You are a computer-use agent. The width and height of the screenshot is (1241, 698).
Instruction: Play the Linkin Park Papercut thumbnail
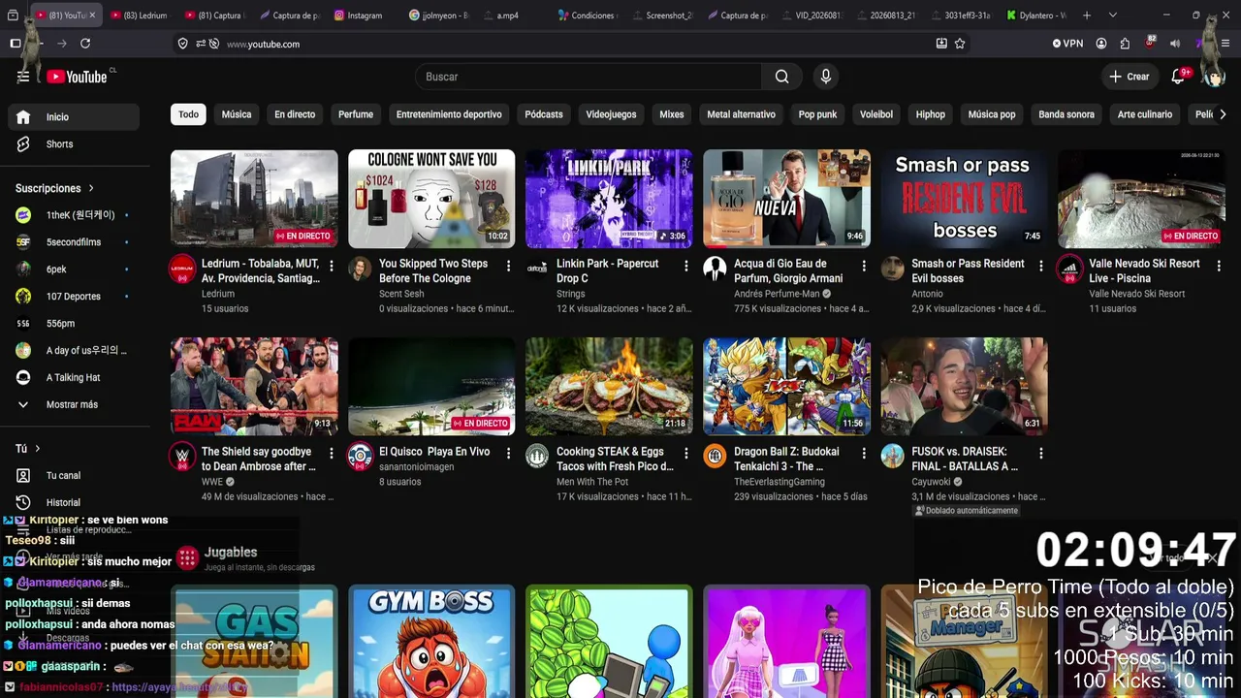coord(609,199)
